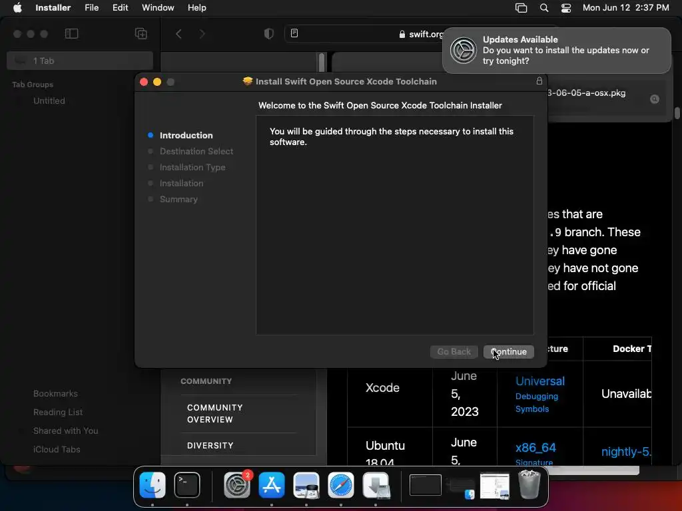The height and width of the screenshot is (511, 682).
Task: Click the package icon beside installer title
Action: coord(248,81)
